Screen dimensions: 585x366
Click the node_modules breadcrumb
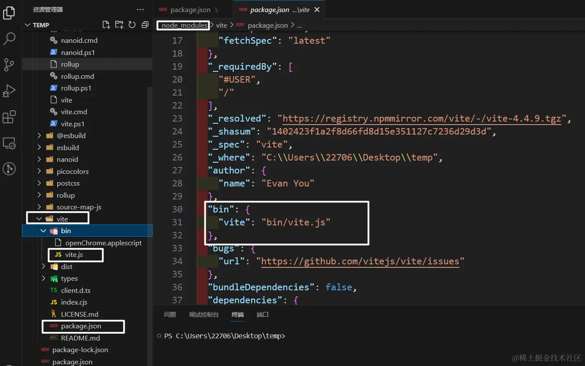tap(185, 25)
